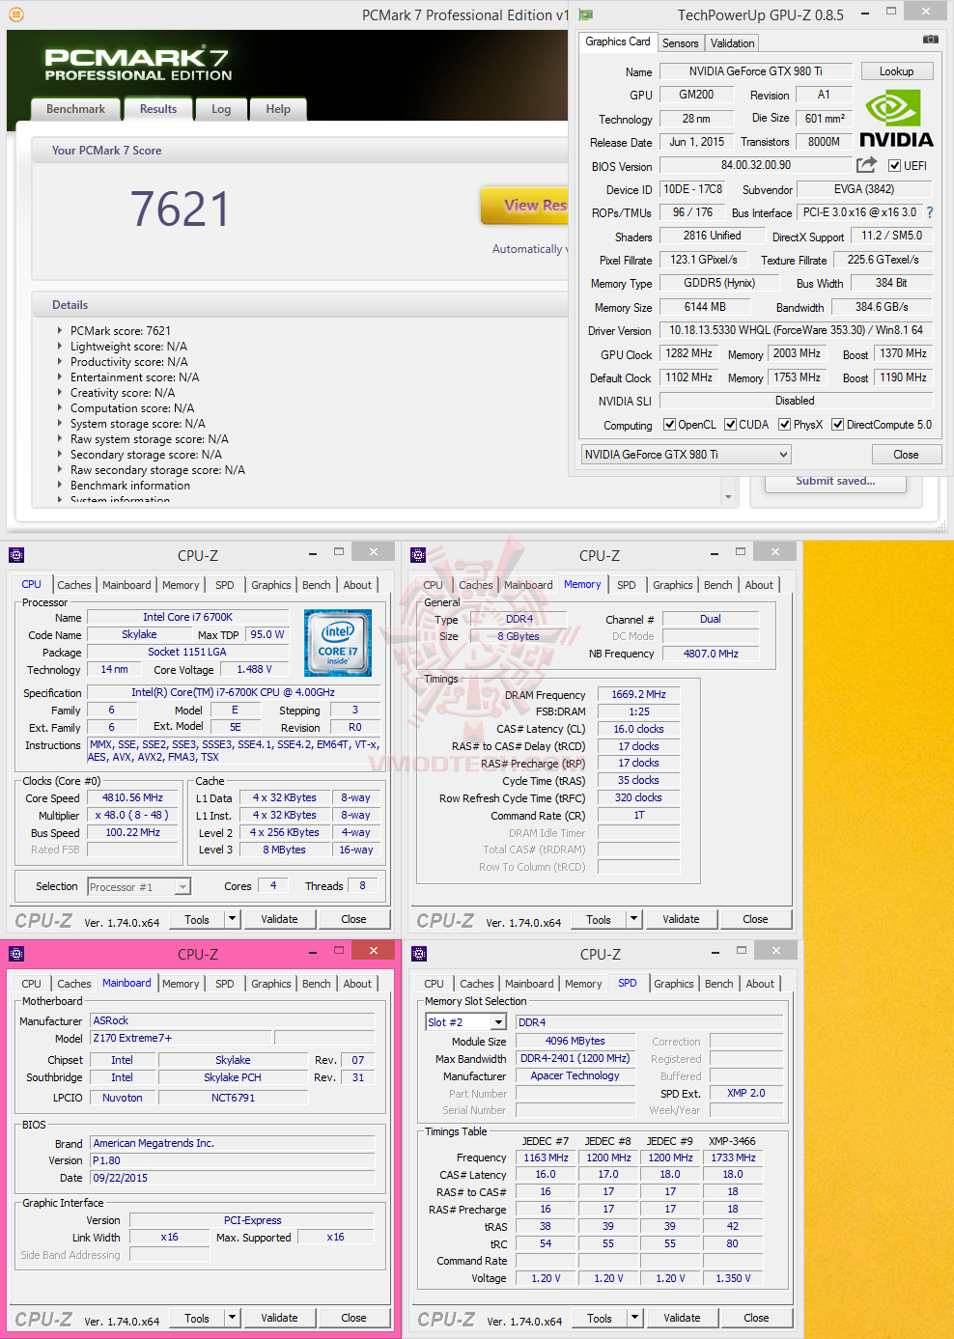Click the CPU-Z app icon in SPD window
Screen dimensions: 954x1339
[x=418, y=954]
